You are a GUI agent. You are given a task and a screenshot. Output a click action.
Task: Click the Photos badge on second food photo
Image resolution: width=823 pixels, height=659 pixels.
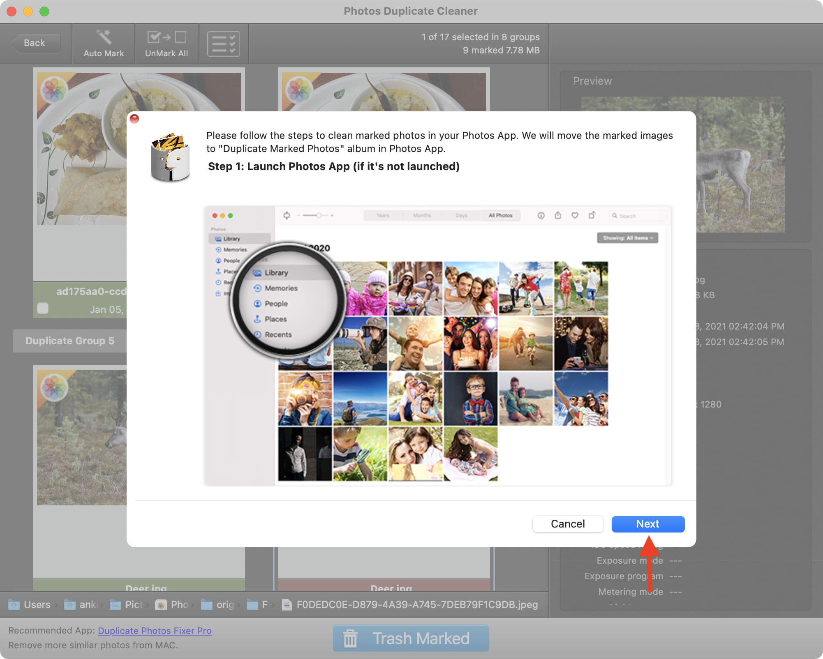click(x=299, y=89)
